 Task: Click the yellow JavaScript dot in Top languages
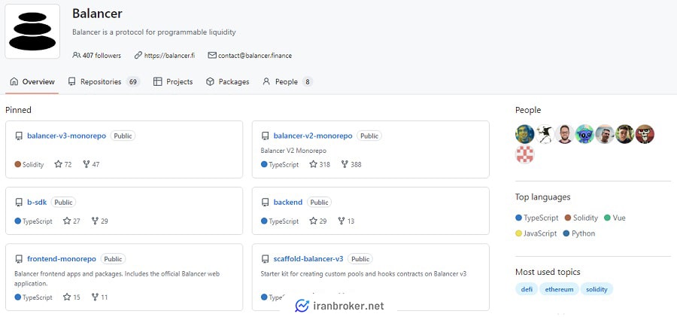coord(518,233)
